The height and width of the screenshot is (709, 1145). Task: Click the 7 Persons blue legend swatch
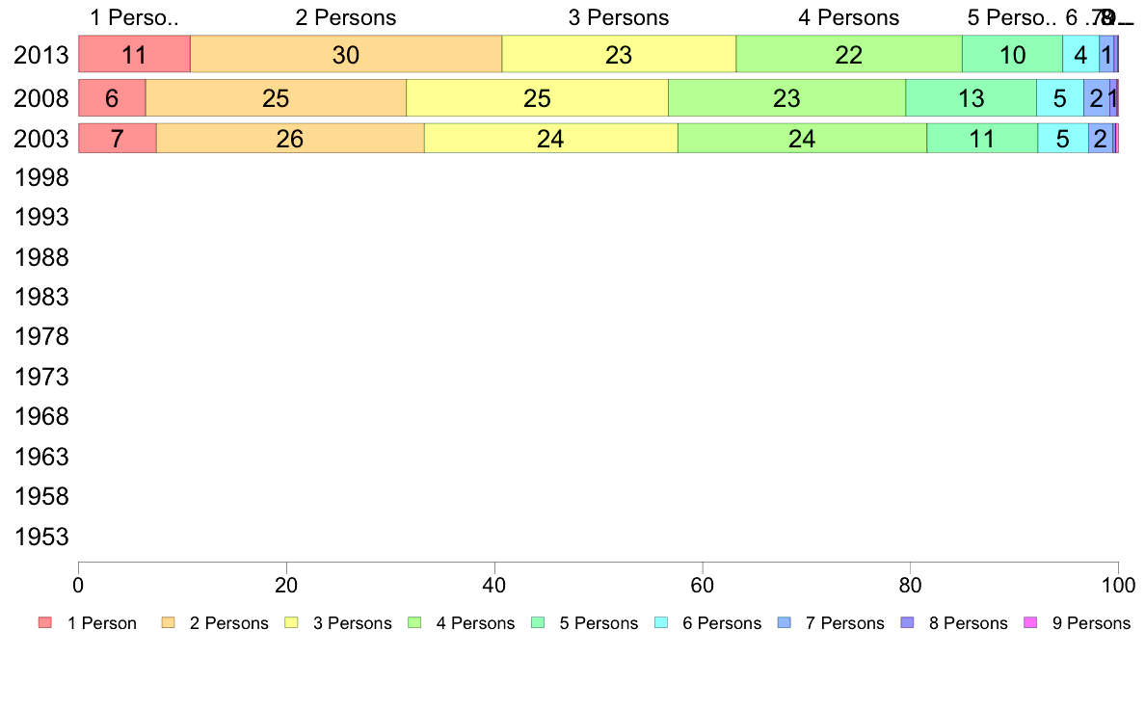(x=785, y=623)
